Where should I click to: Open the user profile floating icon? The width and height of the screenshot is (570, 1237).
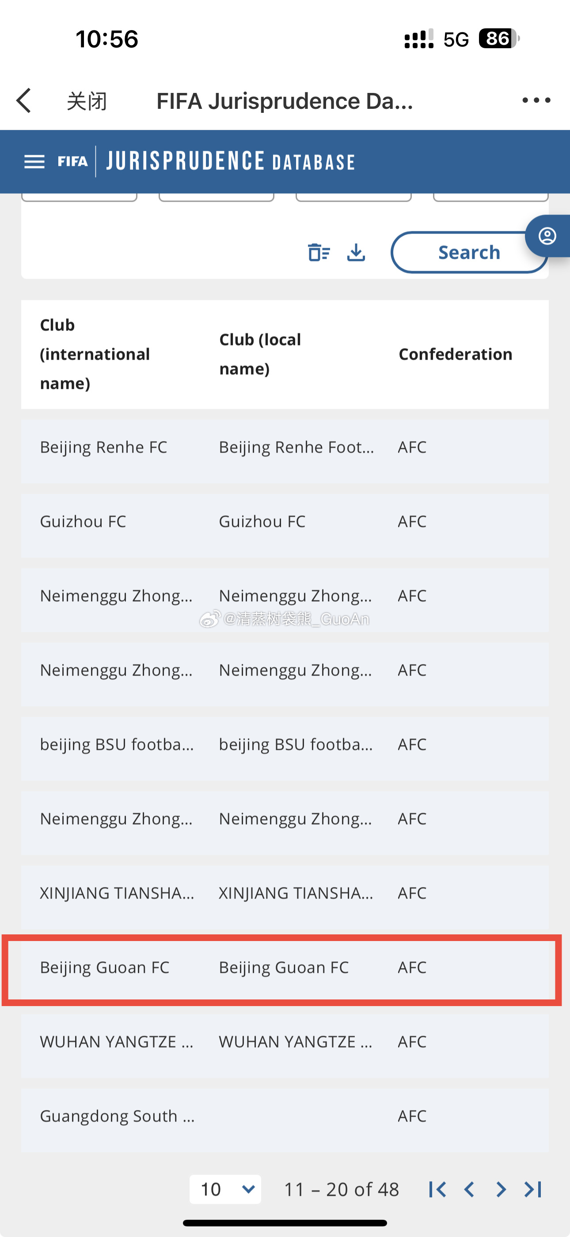coord(547,236)
